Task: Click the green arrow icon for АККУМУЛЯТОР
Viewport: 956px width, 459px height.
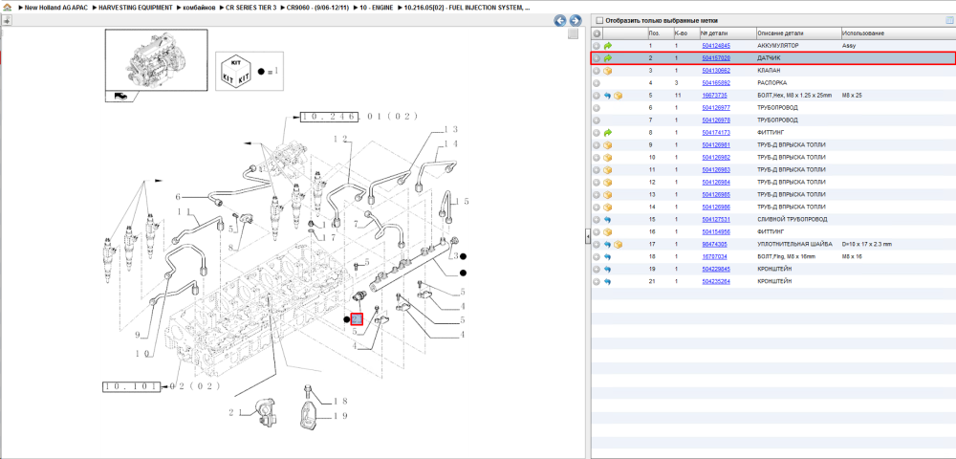Action: pos(608,46)
